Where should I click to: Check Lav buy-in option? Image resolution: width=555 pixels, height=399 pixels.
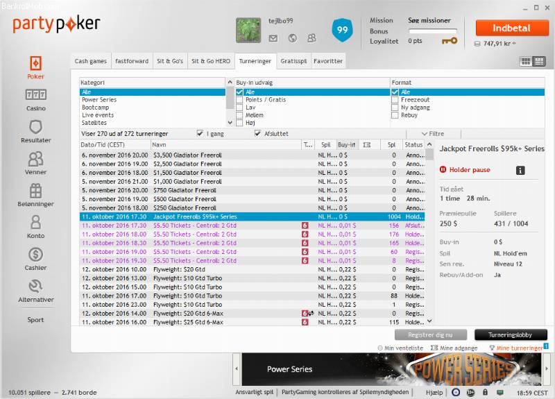239,108
